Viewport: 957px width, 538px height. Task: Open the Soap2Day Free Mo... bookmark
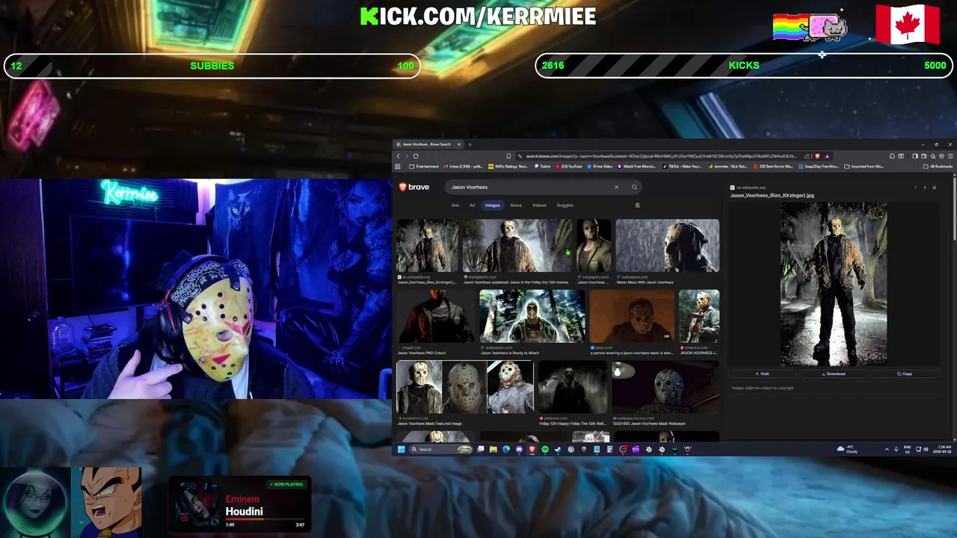[x=817, y=166]
